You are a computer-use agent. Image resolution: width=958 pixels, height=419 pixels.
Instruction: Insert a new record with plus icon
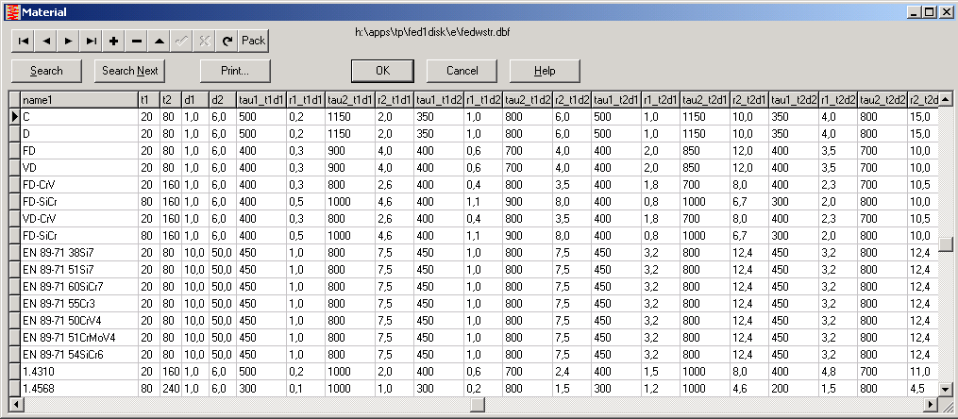(113, 41)
